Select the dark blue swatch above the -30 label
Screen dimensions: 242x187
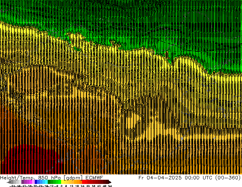36,182
